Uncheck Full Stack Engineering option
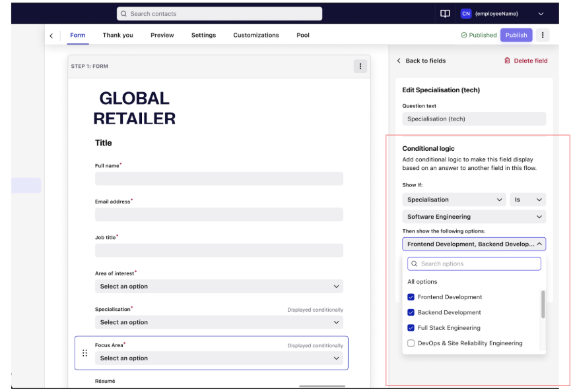 [411, 328]
